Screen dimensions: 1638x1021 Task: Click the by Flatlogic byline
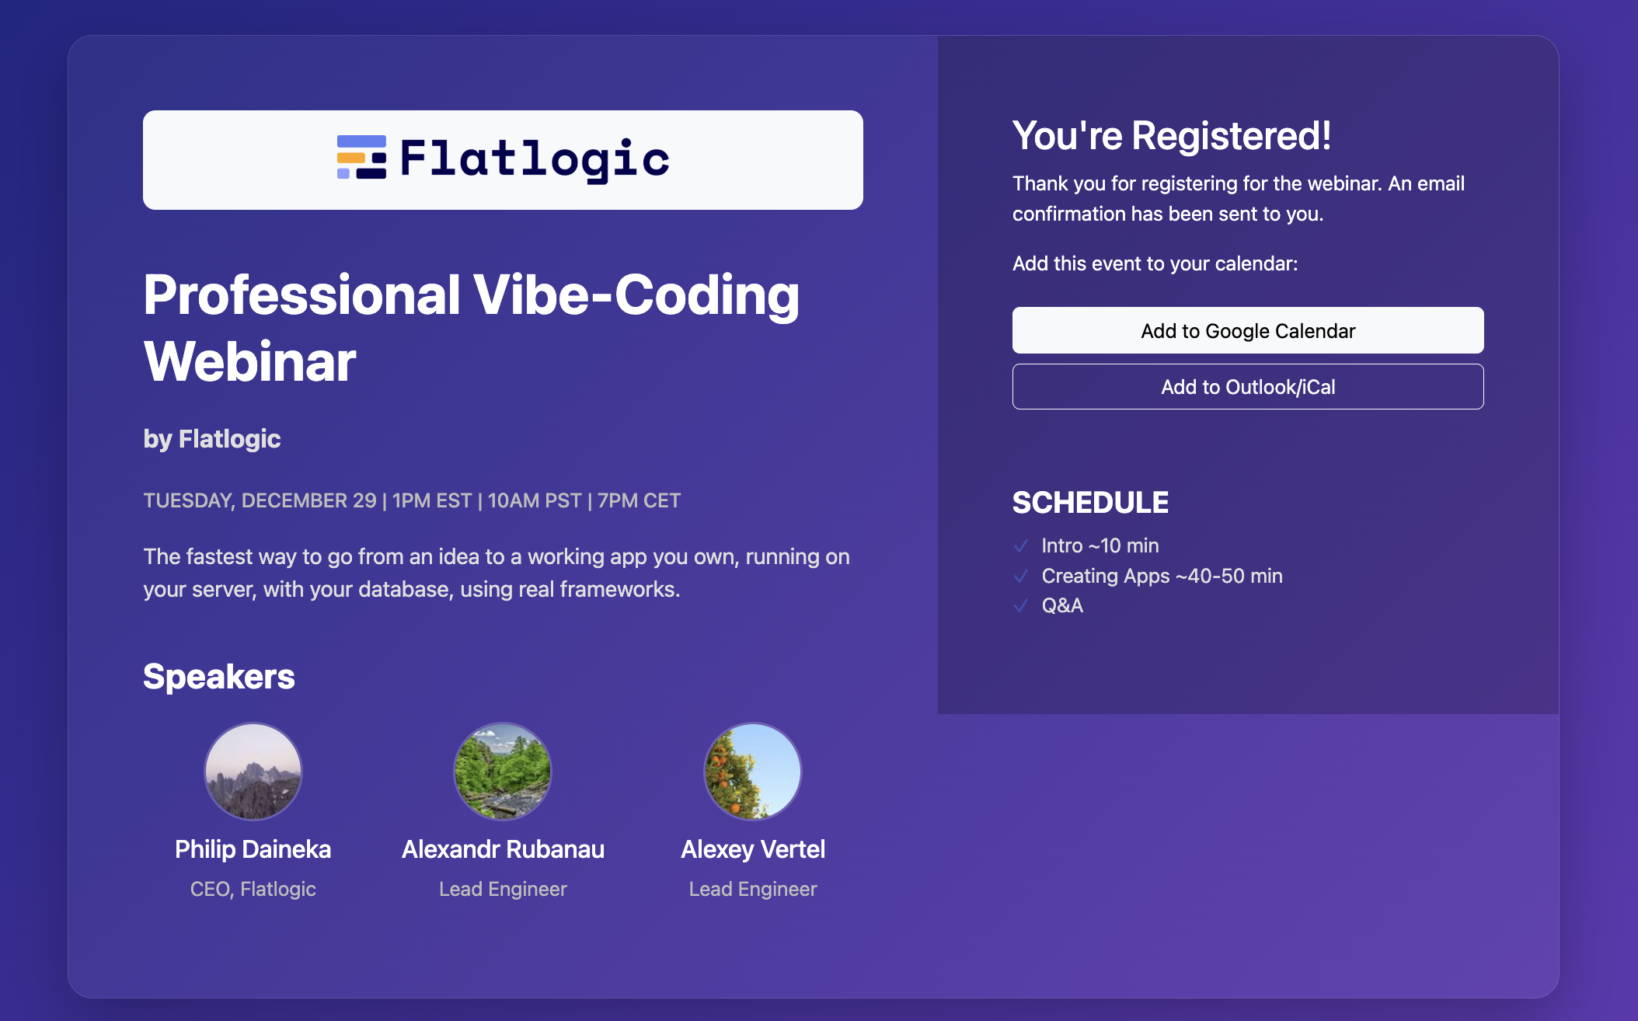[212, 439]
